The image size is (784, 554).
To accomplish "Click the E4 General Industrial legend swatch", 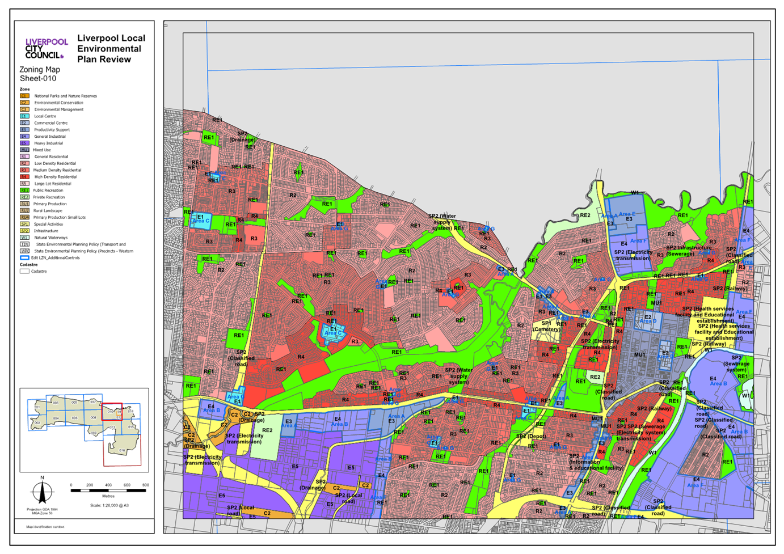I will pyautogui.click(x=24, y=137).
